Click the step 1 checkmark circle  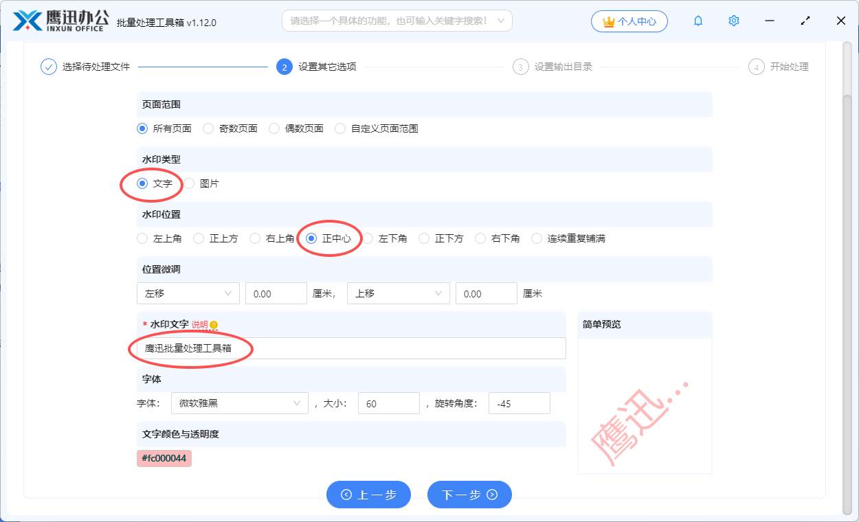tap(49, 67)
